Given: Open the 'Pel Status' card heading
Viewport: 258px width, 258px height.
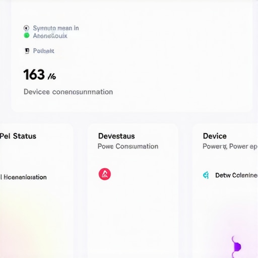Looking at the screenshot, I should point(18,136).
